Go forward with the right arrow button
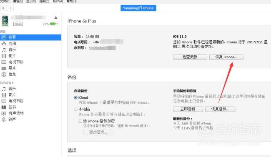Image resolution: width=271 pixels, height=157 pixels. pyautogui.click(x=10, y=8)
